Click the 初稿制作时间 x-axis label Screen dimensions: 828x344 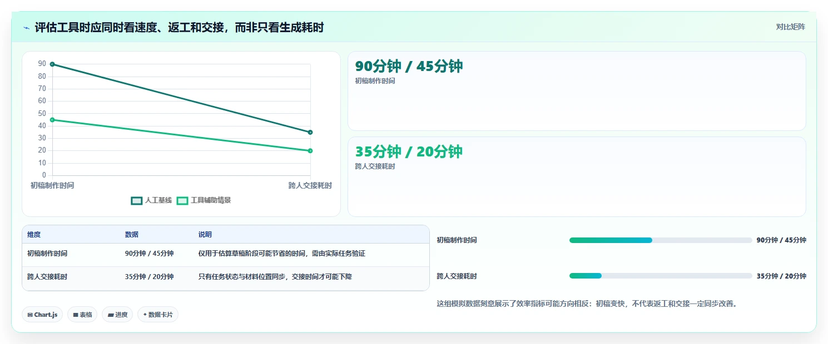(52, 185)
